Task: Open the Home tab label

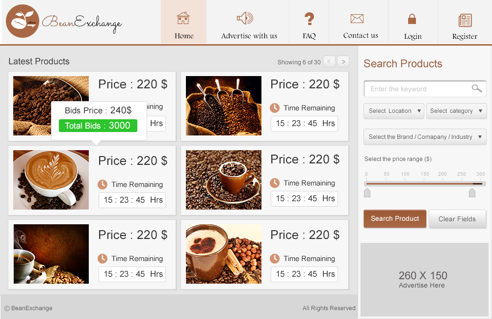Action: click(x=184, y=36)
